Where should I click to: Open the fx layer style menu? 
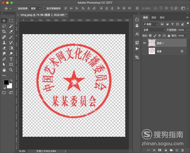tap(154, 150)
